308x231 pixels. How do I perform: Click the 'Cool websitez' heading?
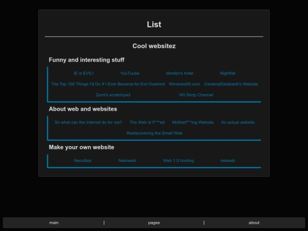point(154,46)
